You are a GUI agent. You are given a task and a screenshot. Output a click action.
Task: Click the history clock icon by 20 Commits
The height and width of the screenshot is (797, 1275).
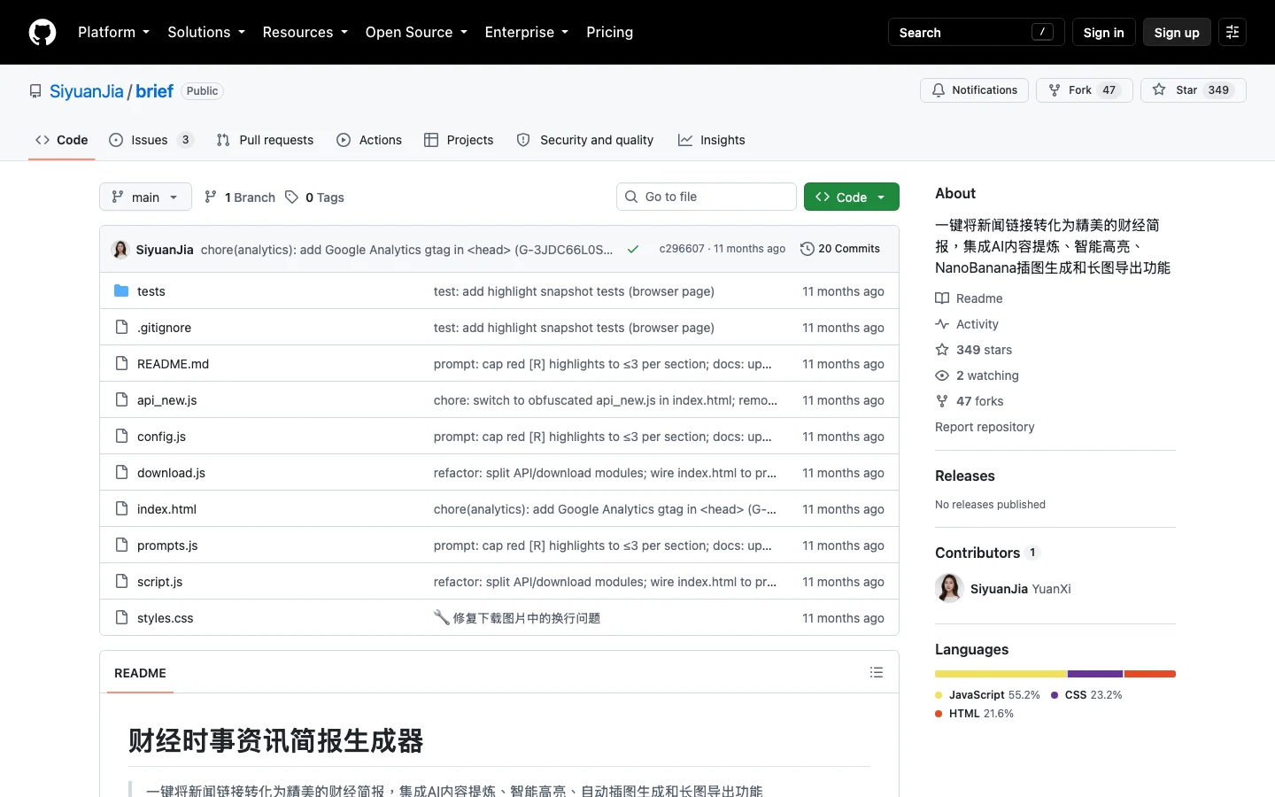pyautogui.click(x=807, y=249)
